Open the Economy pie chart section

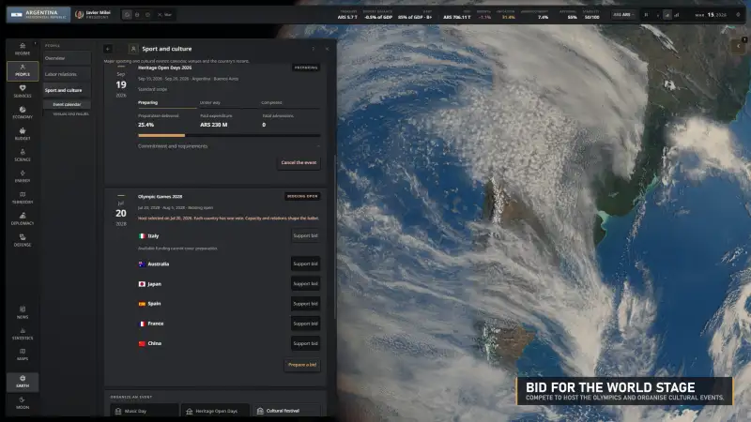pos(23,113)
